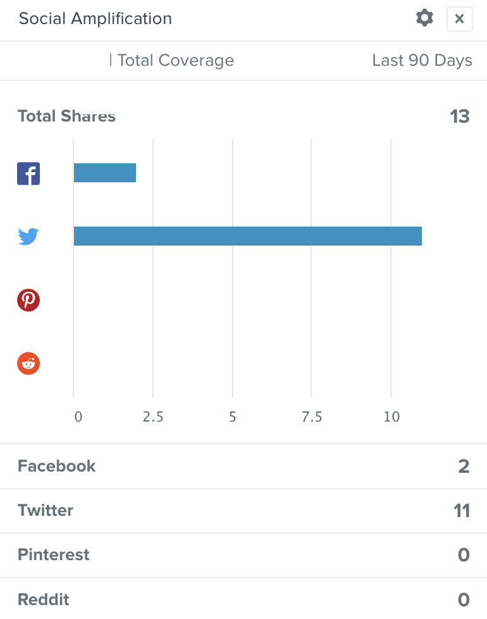Open widget settings via gear icon
The image size is (487, 619).
tap(424, 18)
